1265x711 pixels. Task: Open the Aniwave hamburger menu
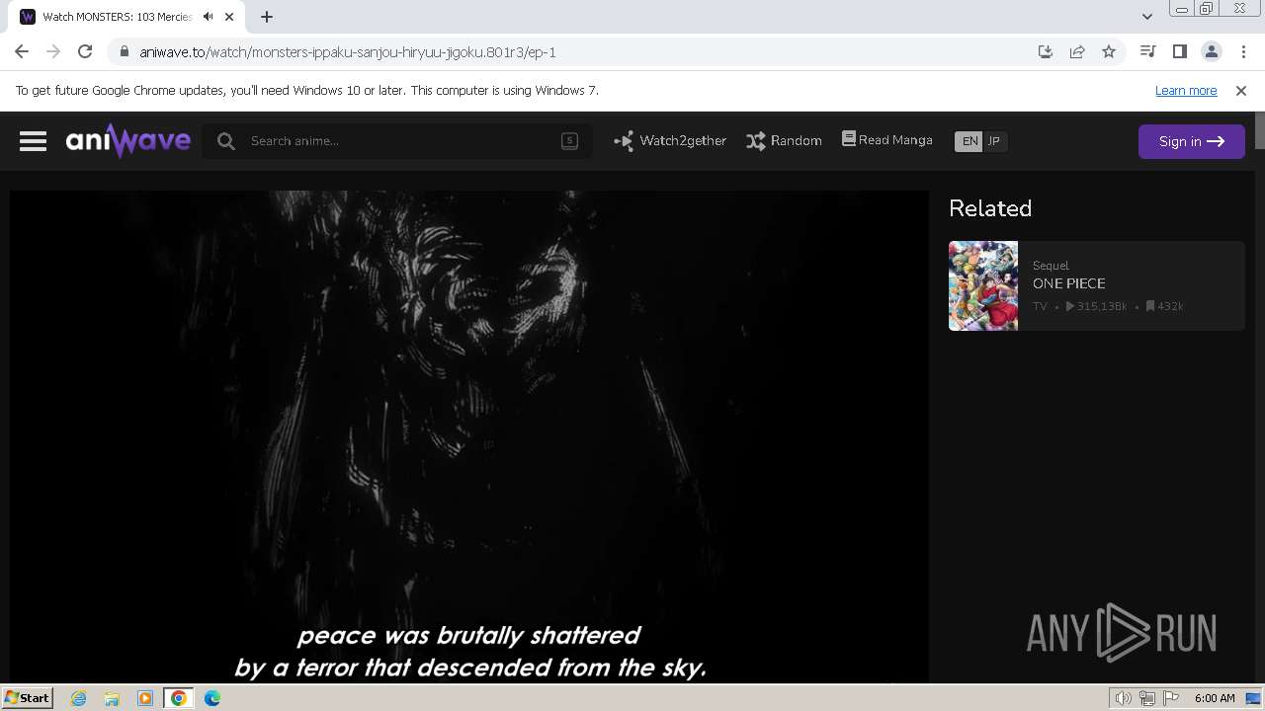(x=33, y=141)
